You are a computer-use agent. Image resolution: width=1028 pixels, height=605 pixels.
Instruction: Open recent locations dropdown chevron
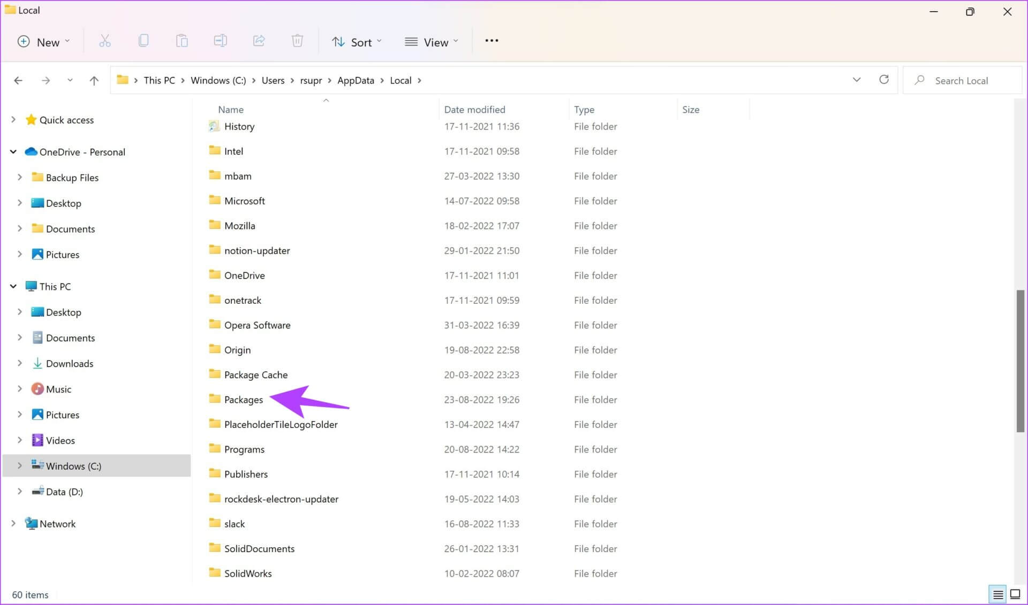coord(70,80)
